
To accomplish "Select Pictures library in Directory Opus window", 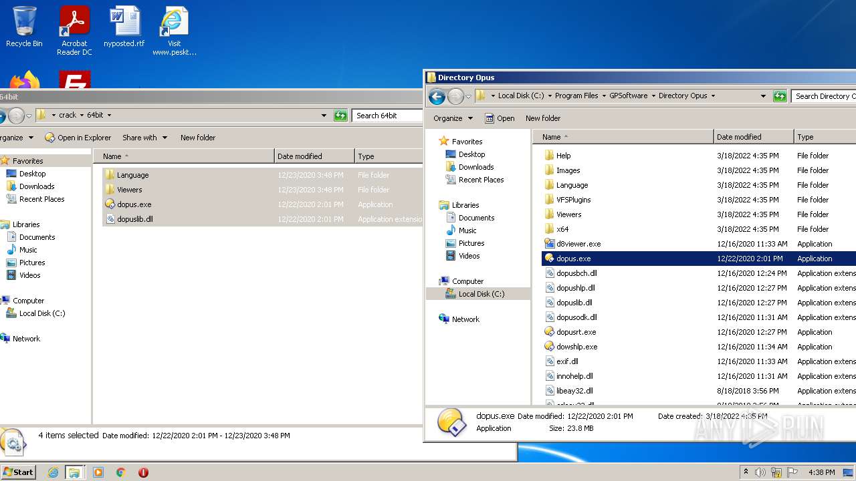I will pyautogui.click(x=471, y=243).
